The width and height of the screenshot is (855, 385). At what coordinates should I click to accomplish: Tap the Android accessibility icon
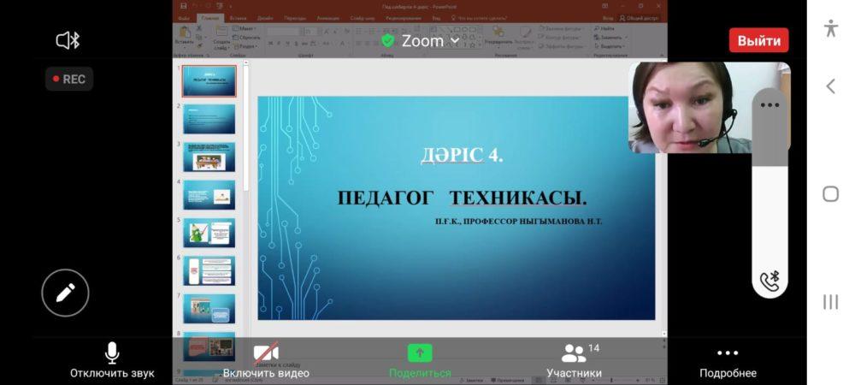830,28
